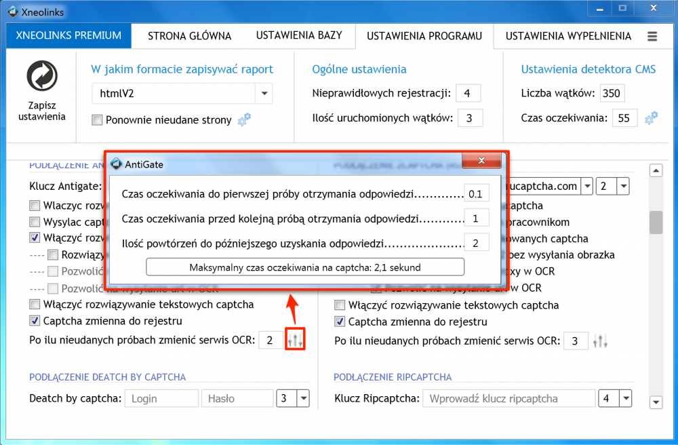Open the ucaptcha.com service dropdown

pos(586,187)
